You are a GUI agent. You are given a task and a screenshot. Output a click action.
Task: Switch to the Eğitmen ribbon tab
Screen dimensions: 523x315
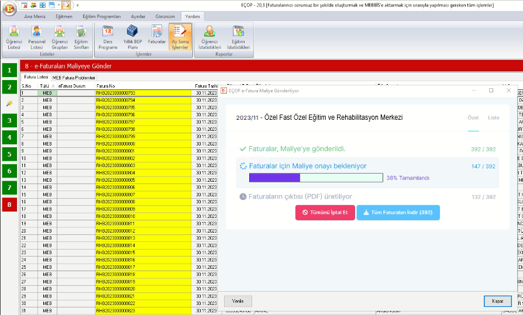pyautogui.click(x=64, y=16)
